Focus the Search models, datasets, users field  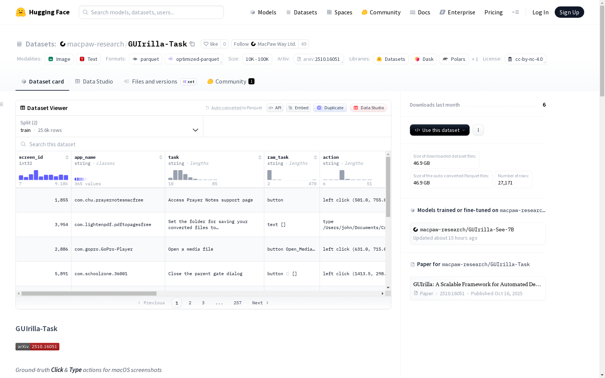point(151,12)
